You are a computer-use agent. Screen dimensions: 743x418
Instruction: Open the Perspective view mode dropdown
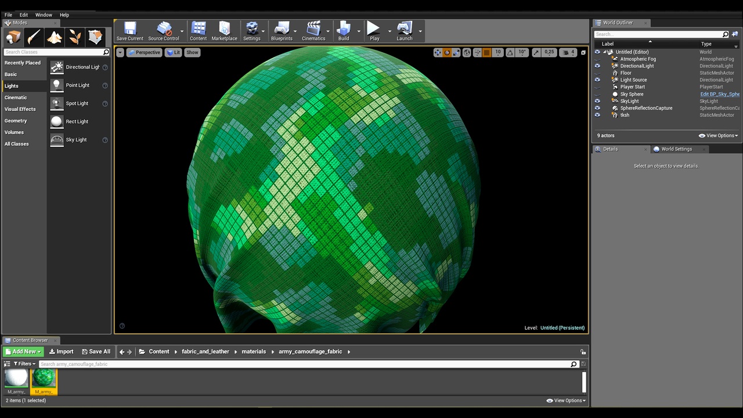(x=144, y=53)
